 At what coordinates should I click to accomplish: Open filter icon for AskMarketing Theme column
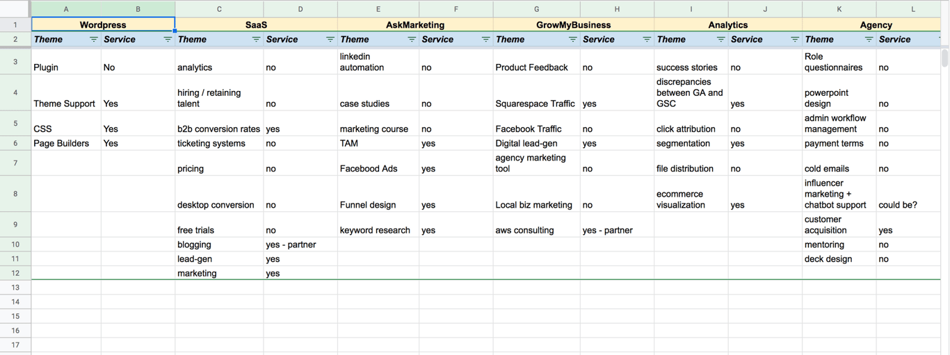tap(412, 40)
